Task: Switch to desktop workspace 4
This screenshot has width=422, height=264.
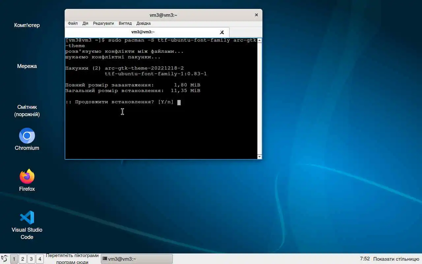Action: pyautogui.click(x=40, y=259)
